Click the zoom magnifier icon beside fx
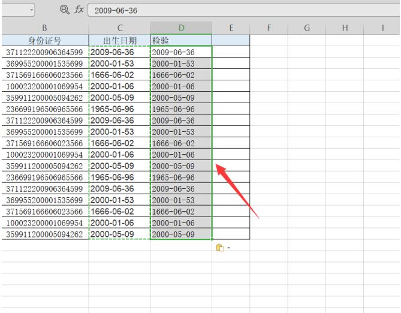The height and width of the screenshot is (313, 401). (x=65, y=10)
